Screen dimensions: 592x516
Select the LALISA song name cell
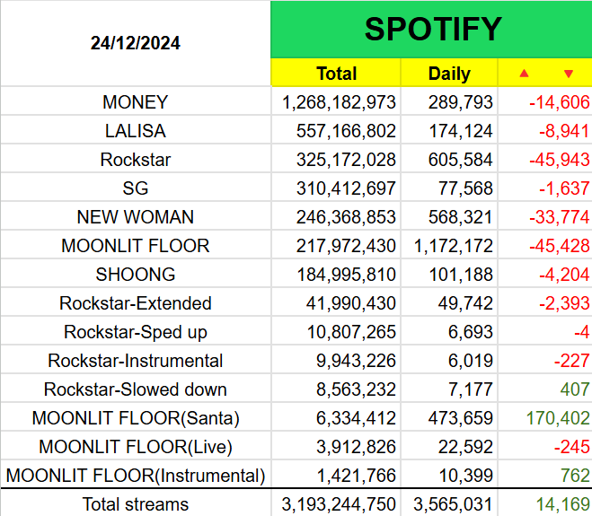click(136, 130)
